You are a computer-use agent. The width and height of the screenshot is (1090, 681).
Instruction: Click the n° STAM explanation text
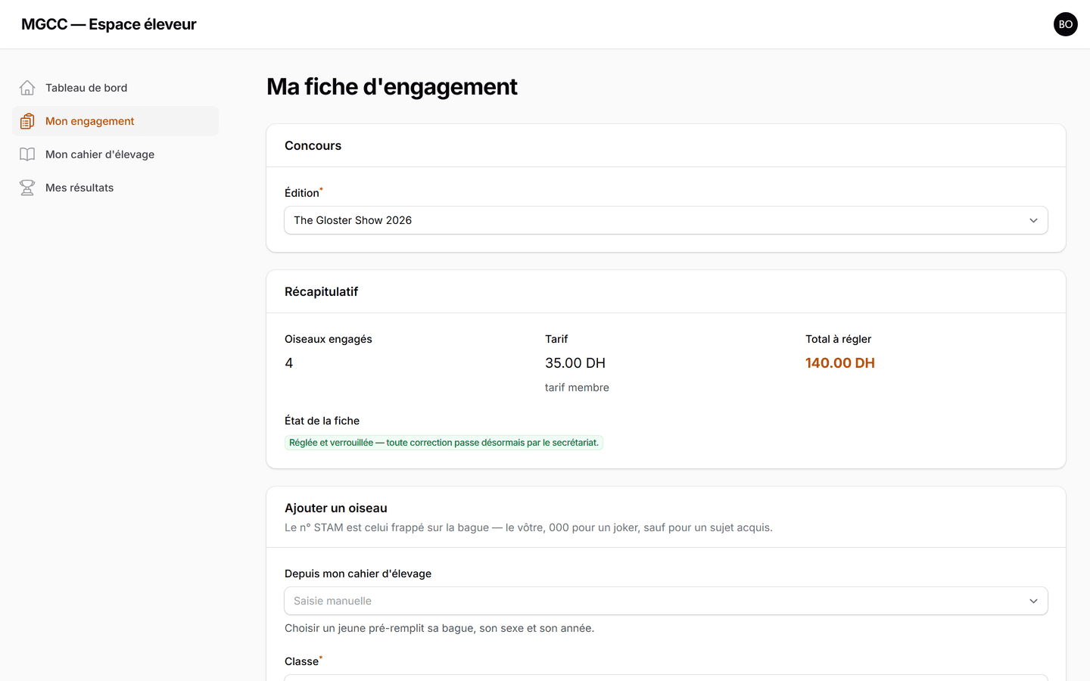[x=528, y=527]
